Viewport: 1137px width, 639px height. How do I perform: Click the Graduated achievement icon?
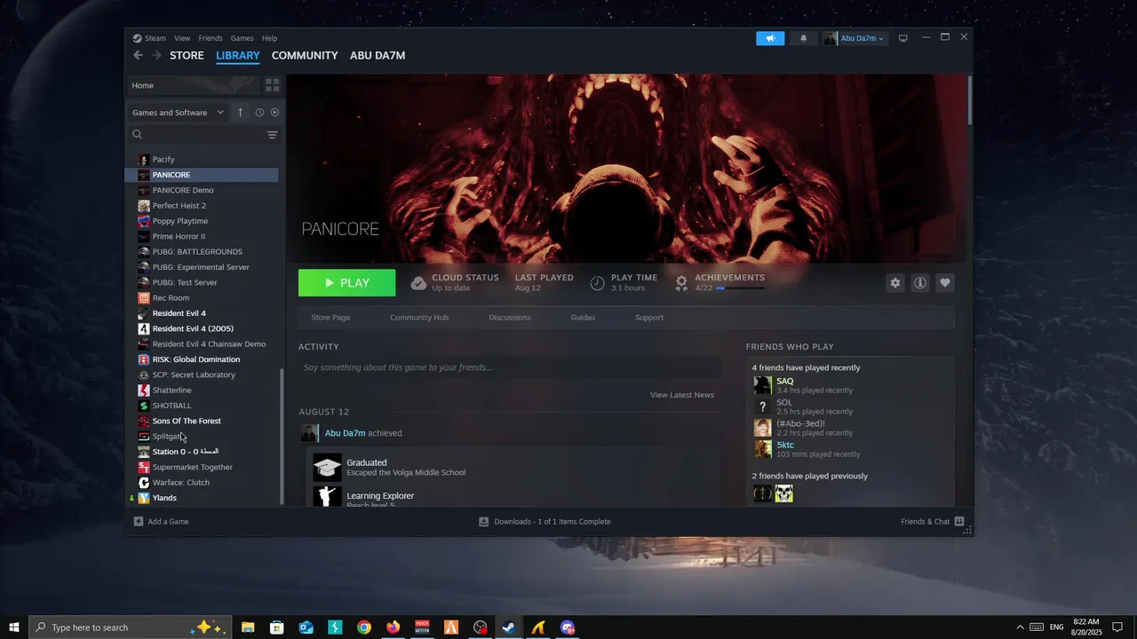click(327, 468)
